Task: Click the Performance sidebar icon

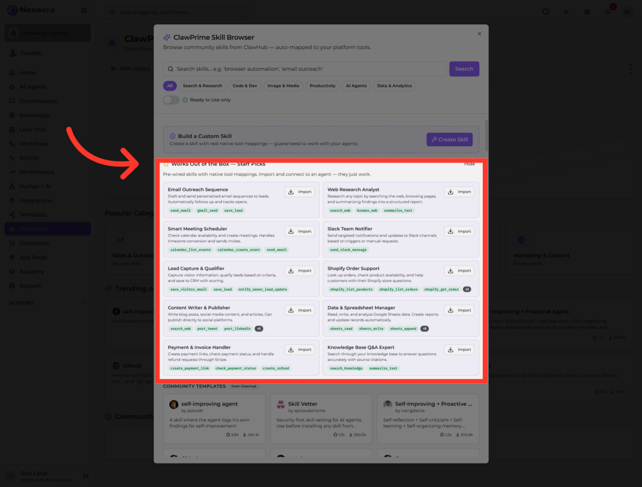Action: (x=12, y=172)
